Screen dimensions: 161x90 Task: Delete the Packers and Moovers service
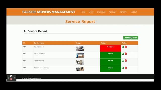pos(126,68)
